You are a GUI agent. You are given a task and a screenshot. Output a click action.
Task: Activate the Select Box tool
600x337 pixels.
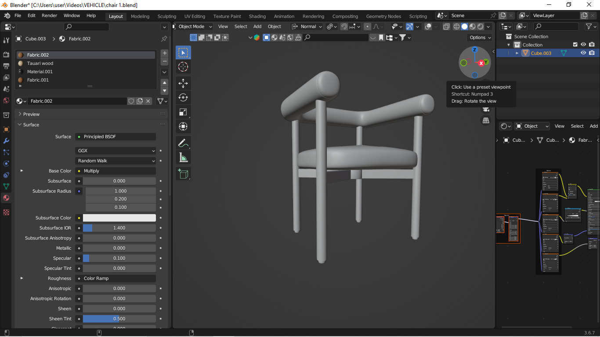(x=183, y=52)
